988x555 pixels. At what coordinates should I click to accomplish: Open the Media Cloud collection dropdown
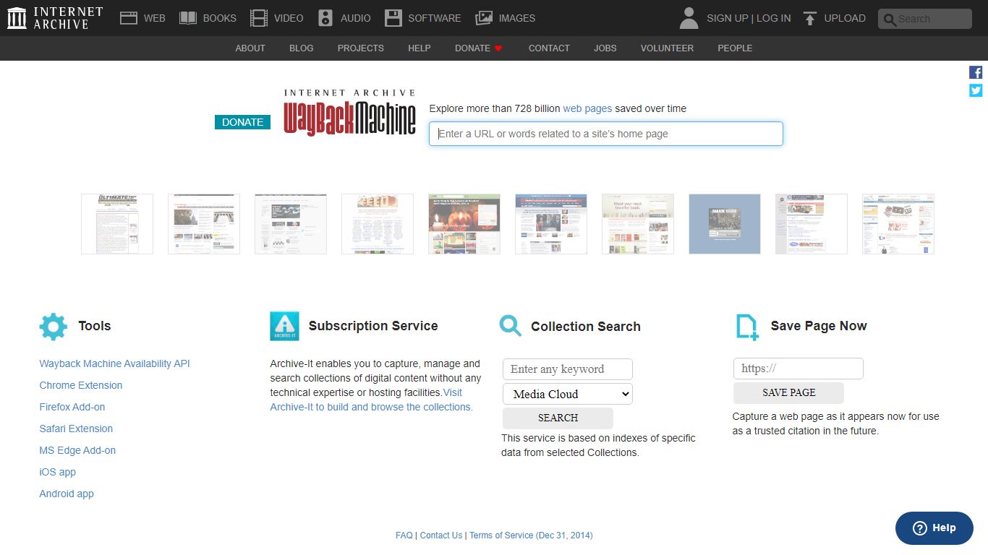(x=568, y=394)
